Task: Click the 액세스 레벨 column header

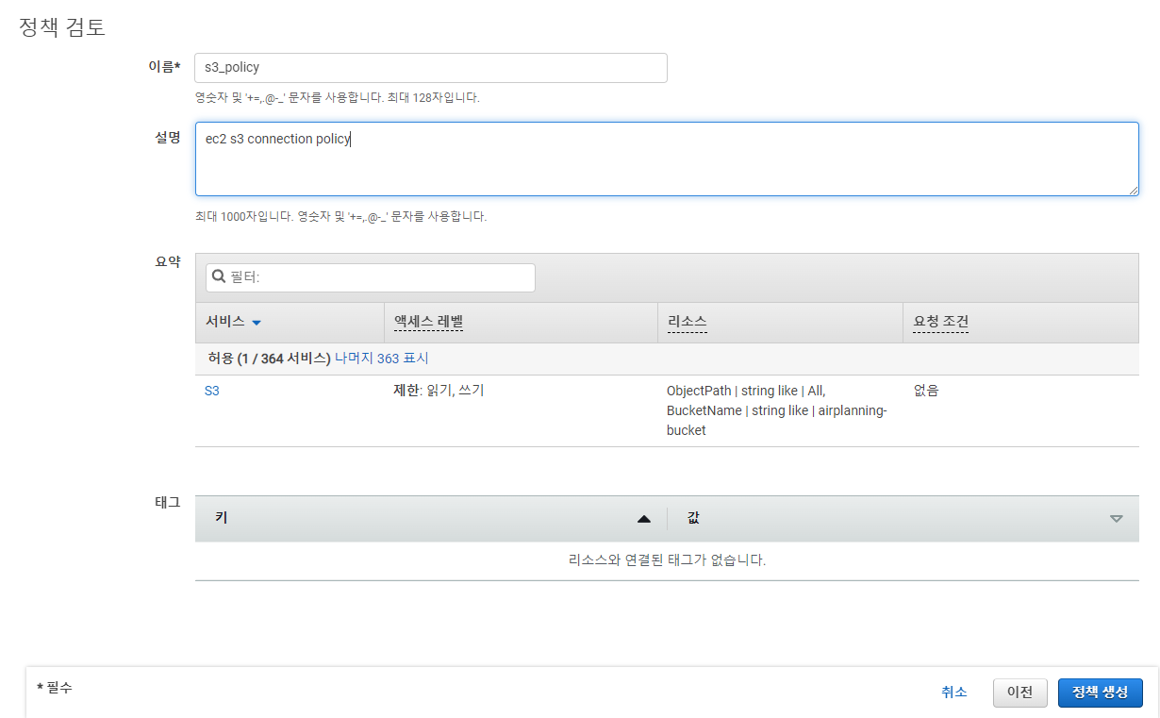Action: [x=428, y=322]
